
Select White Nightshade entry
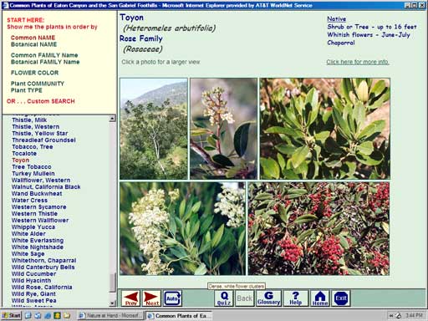pos(38,247)
